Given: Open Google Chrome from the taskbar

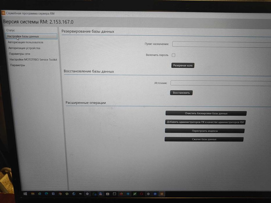Looking at the screenshot, I should click(60, 194).
